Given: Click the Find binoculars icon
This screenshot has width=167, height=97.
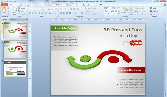Looking at the screenshot, I should tap(151, 8).
